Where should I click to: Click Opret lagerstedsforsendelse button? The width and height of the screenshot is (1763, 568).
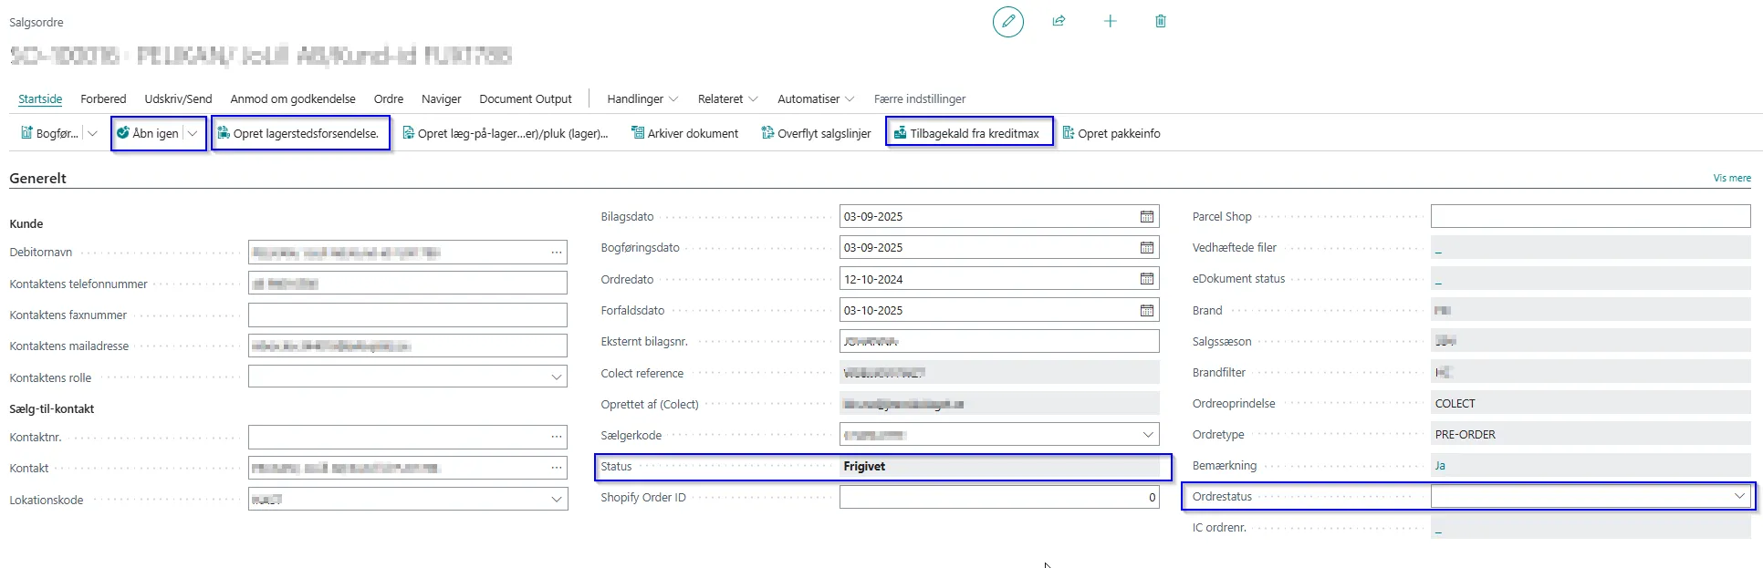coord(299,133)
